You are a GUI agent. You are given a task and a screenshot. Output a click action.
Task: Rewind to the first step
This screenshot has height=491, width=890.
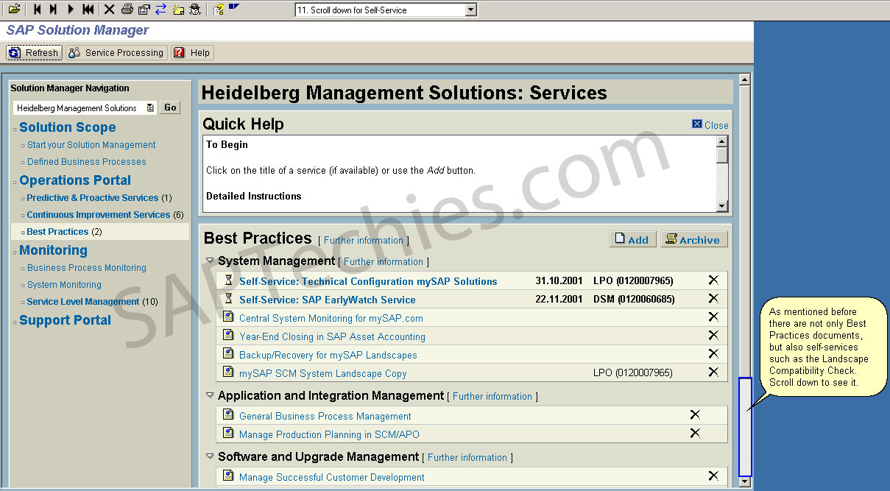tap(88, 10)
